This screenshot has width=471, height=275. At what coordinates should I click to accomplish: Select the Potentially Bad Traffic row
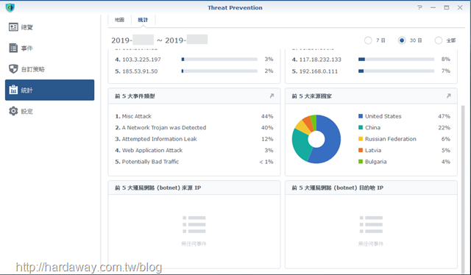(194, 162)
